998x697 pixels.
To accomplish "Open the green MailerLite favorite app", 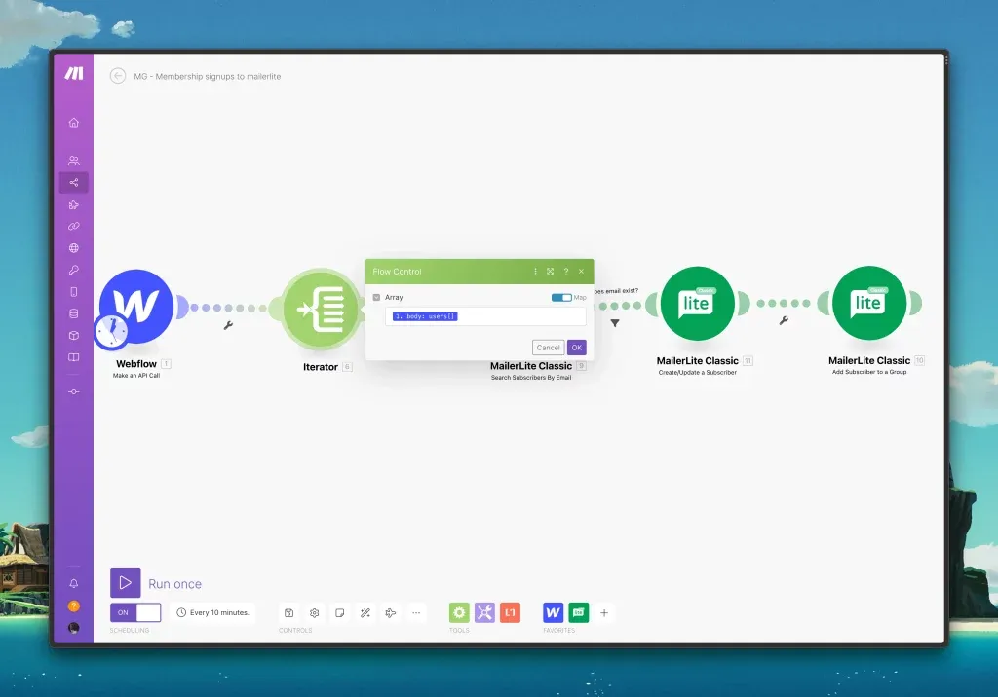I will [579, 613].
